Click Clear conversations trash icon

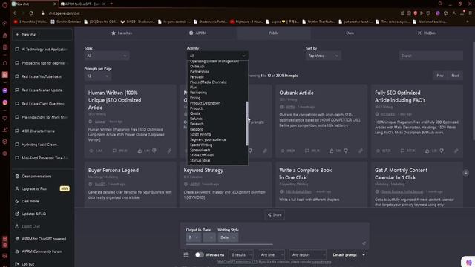click(x=17, y=177)
